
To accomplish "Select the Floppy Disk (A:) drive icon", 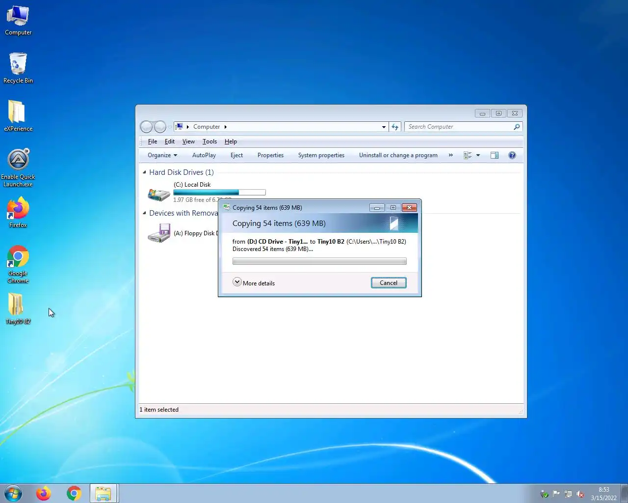I will [159, 233].
